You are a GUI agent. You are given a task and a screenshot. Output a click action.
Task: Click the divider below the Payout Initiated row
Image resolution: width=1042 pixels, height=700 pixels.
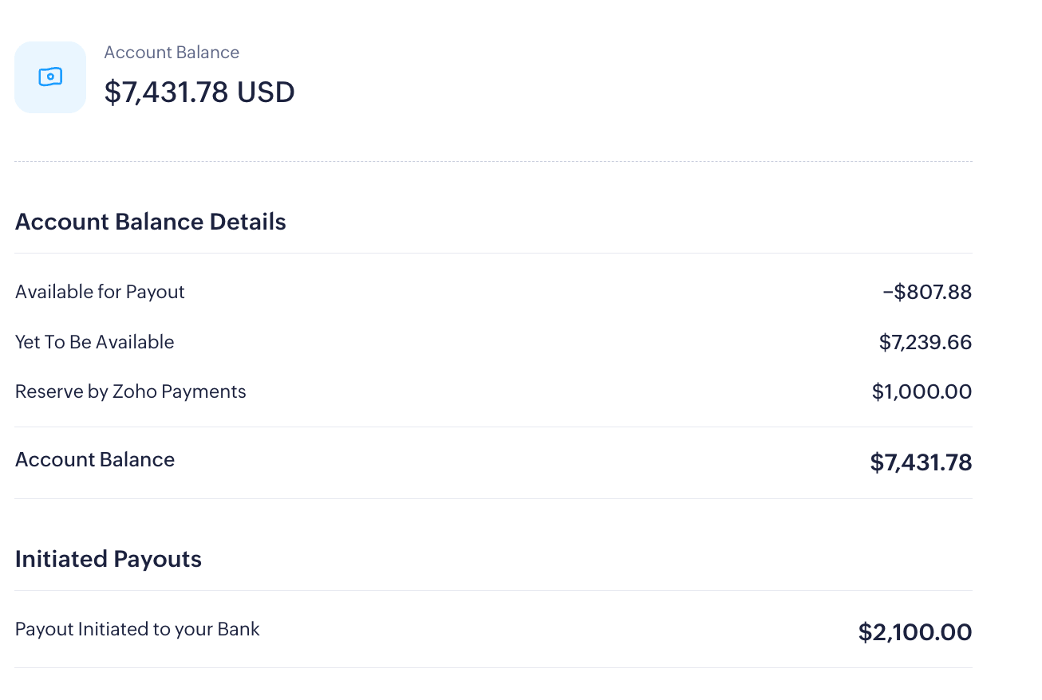click(493, 668)
